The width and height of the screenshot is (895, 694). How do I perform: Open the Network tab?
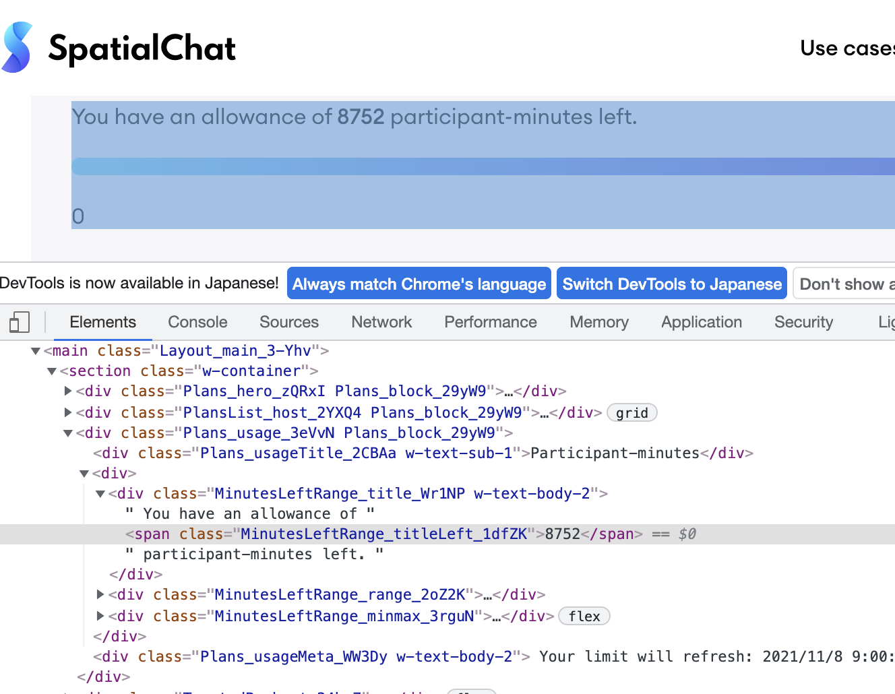(x=381, y=322)
